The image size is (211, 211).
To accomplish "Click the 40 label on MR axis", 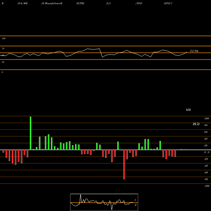I will pyautogui.click(x=206, y=139).
